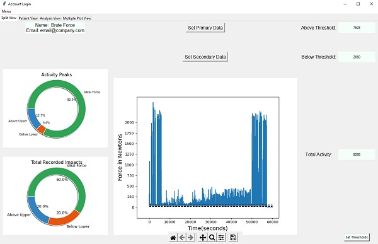Click the 60.0% label in Total Recorded Impacts
378x244 pixels.
tap(62, 180)
